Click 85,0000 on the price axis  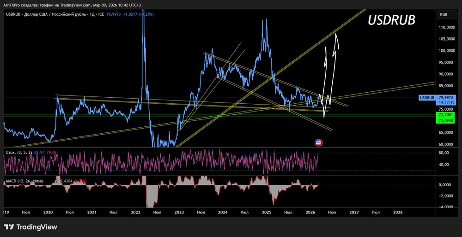tap(446, 86)
